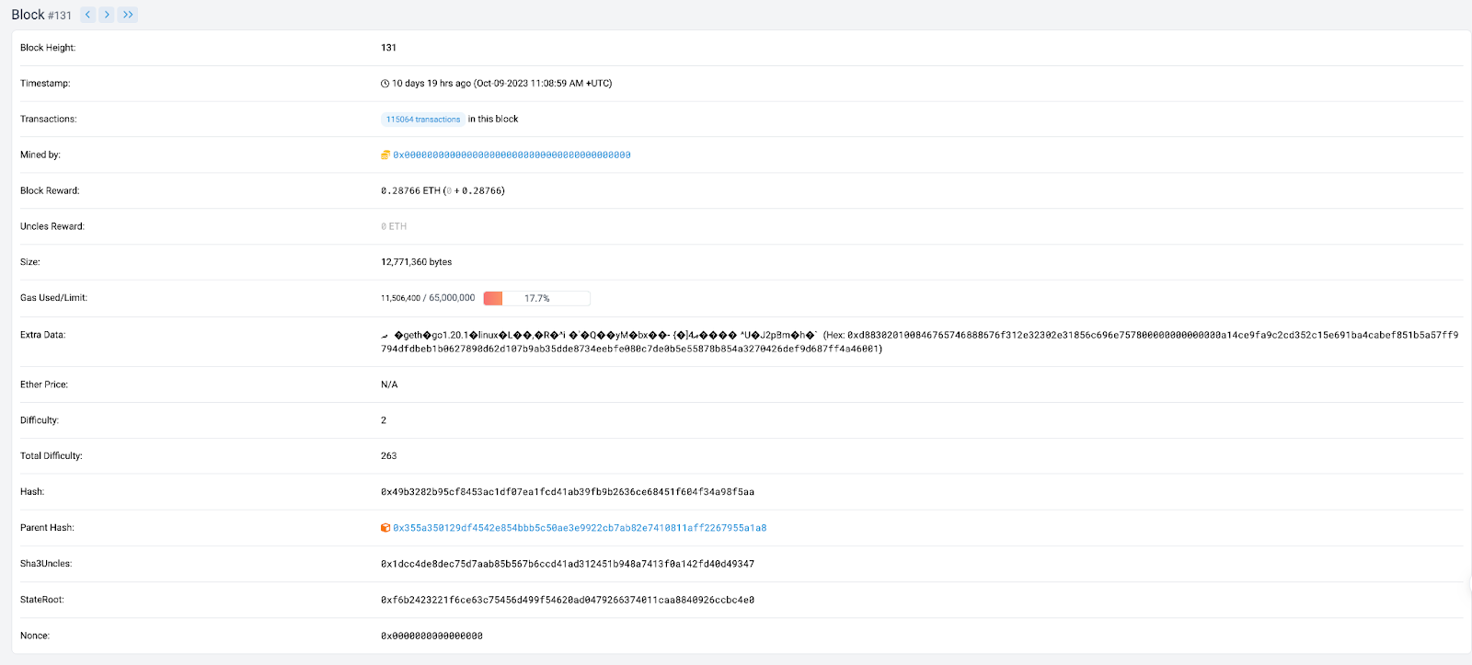Image resolution: width=1472 pixels, height=665 pixels.
Task: Click the block hash 0x49b3282b value
Action: tap(568, 492)
